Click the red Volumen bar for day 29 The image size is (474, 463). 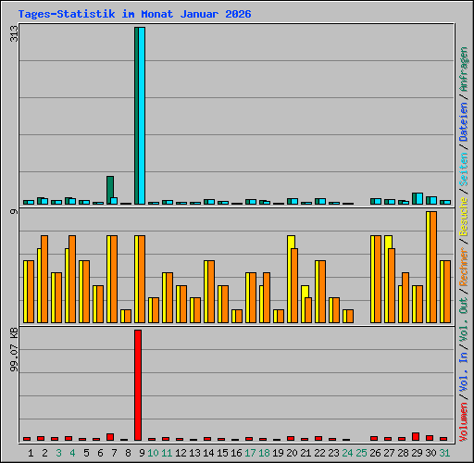[x=416, y=436]
